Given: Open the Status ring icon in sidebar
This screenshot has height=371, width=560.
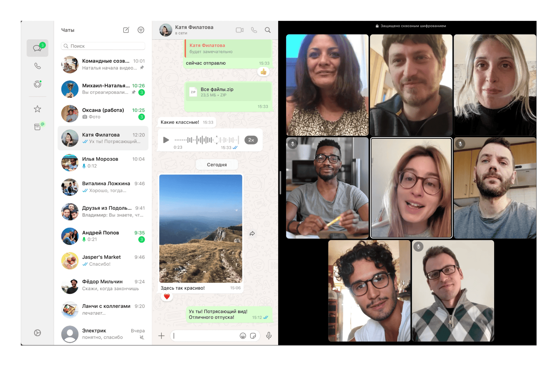Looking at the screenshot, I should tap(38, 84).
